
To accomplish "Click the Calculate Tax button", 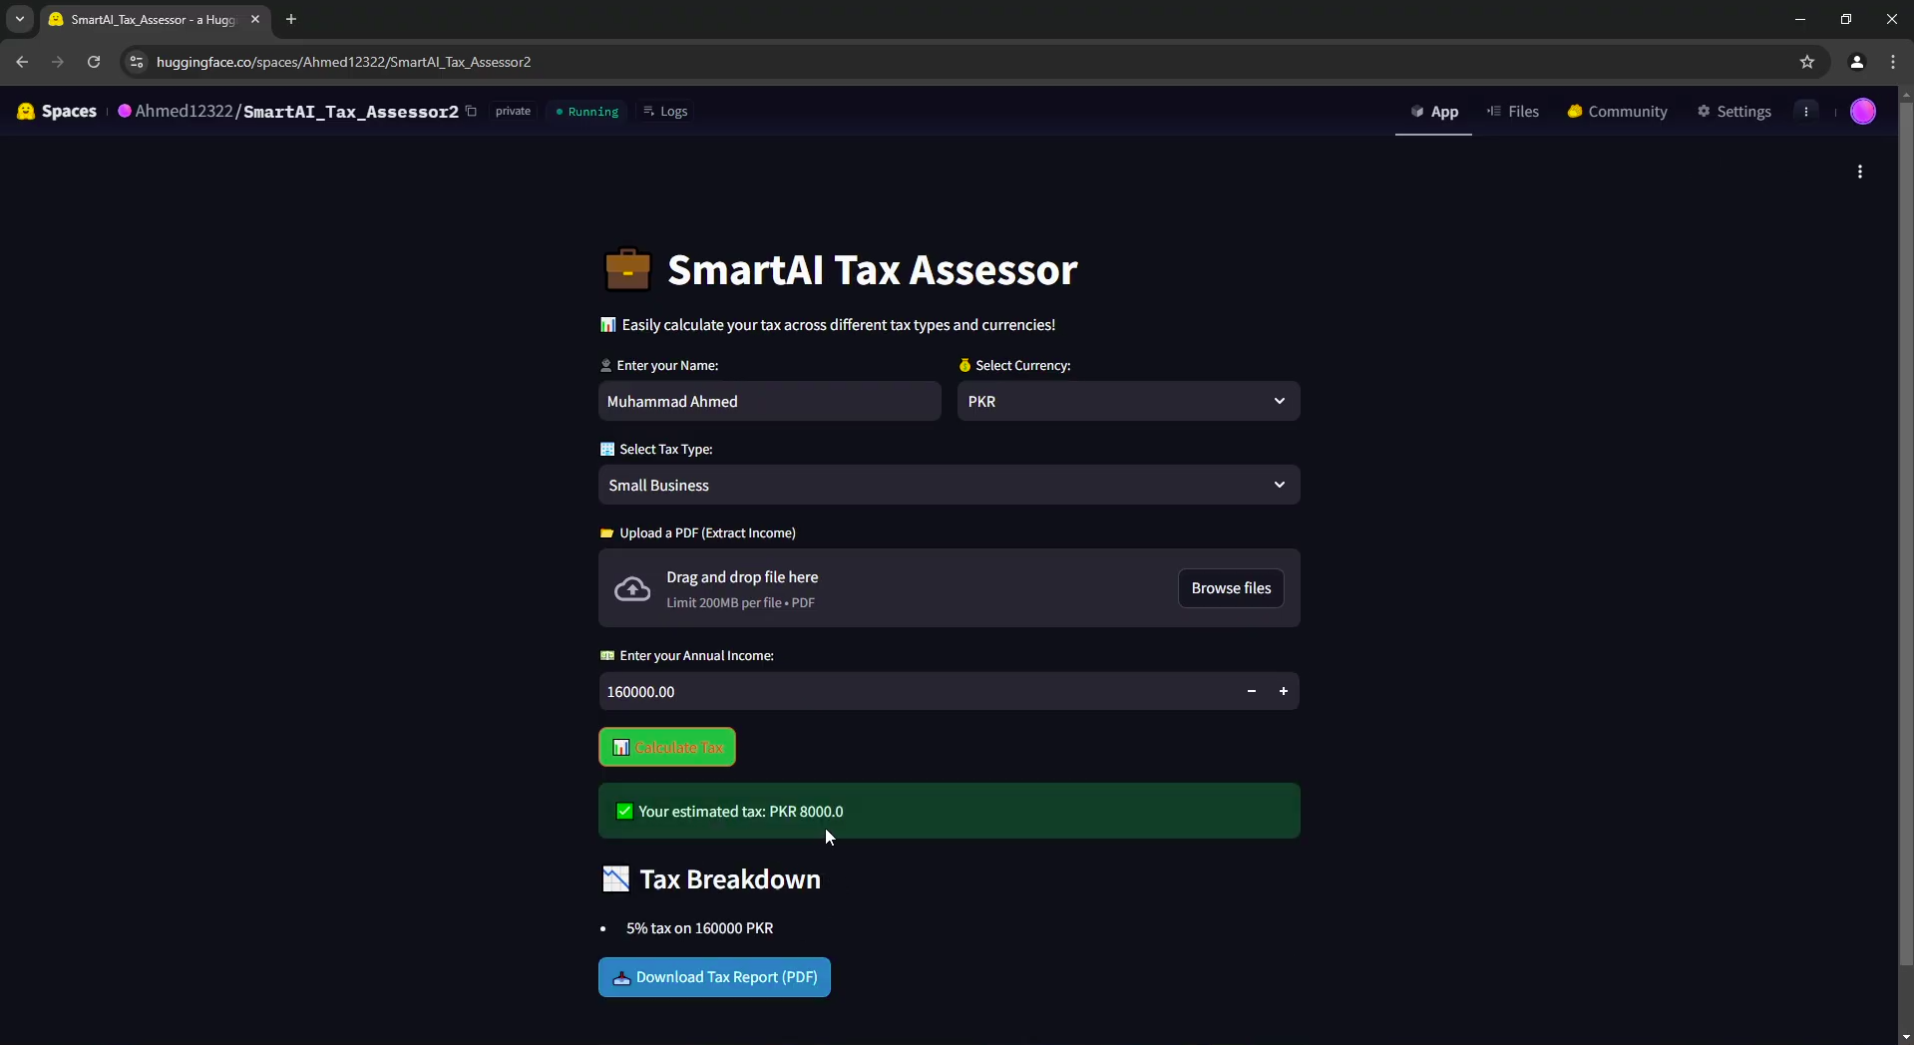I will pyautogui.click(x=667, y=747).
